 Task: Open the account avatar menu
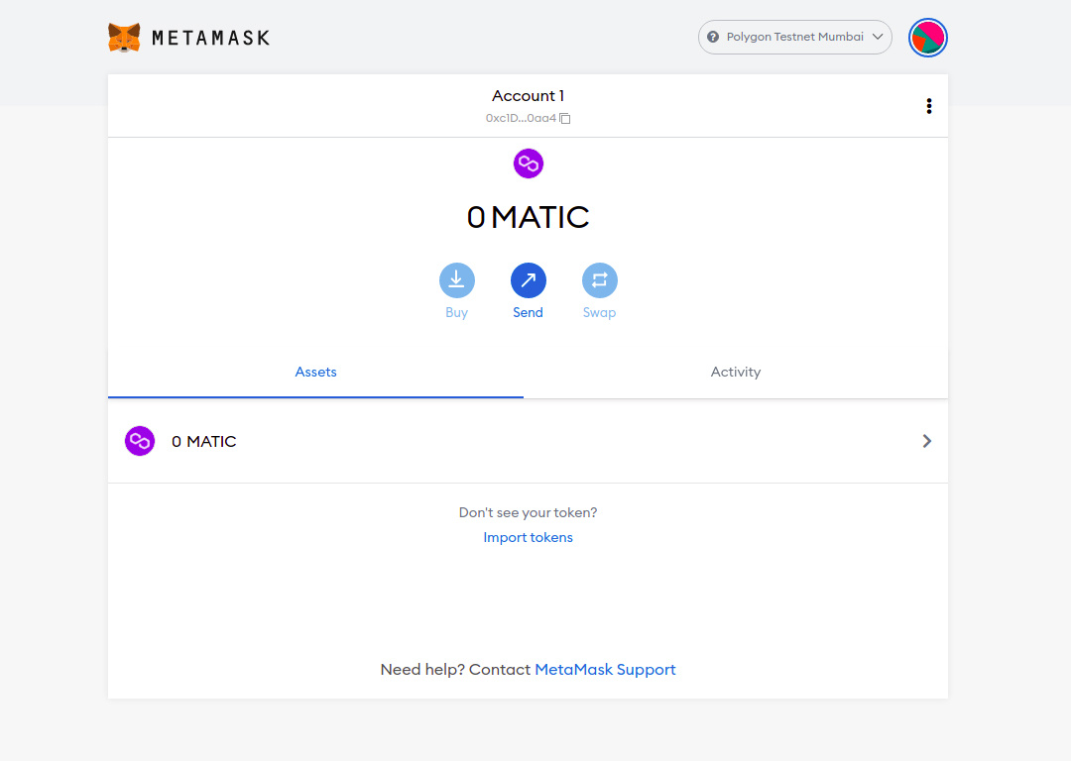pyautogui.click(x=927, y=38)
